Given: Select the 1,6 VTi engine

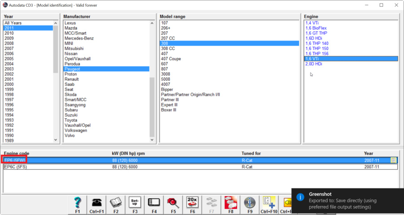Looking at the screenshot, I should [x=351, y=59].
